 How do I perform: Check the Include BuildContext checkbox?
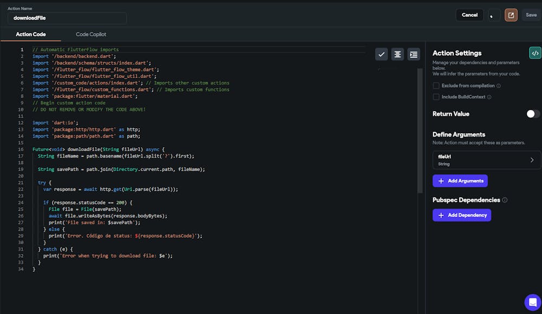coord(436,97)
